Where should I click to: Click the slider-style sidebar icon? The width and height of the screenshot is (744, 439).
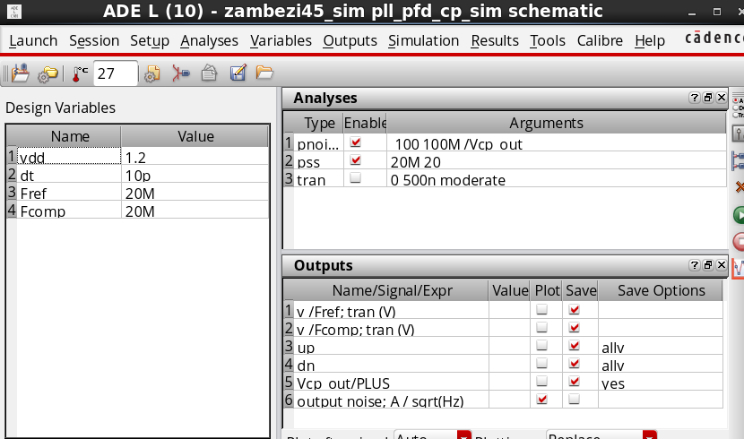tap(739, 133)
